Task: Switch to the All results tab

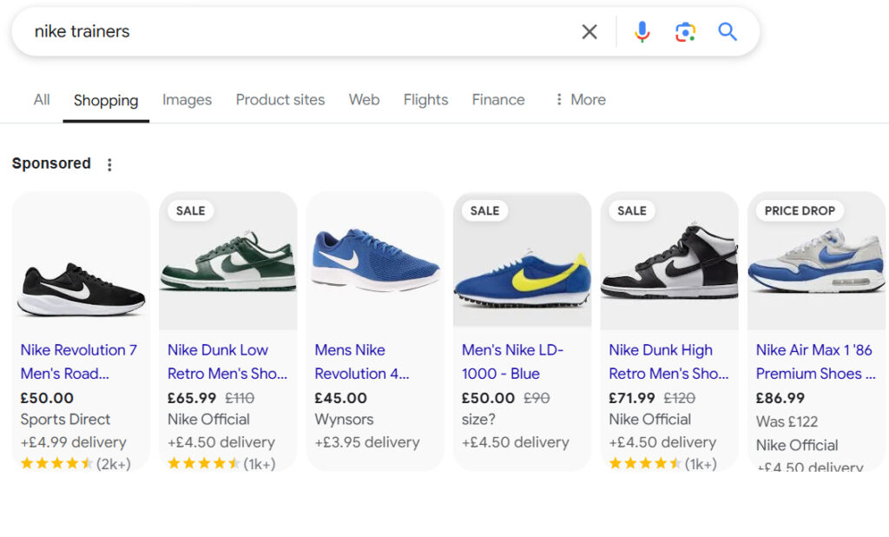Action: tap(42, 100)
